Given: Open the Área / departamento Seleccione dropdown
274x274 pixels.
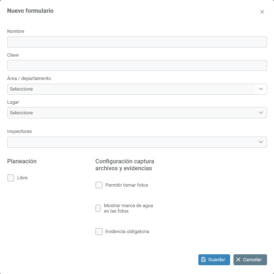Looking at the screenshot, I should 137,89.
